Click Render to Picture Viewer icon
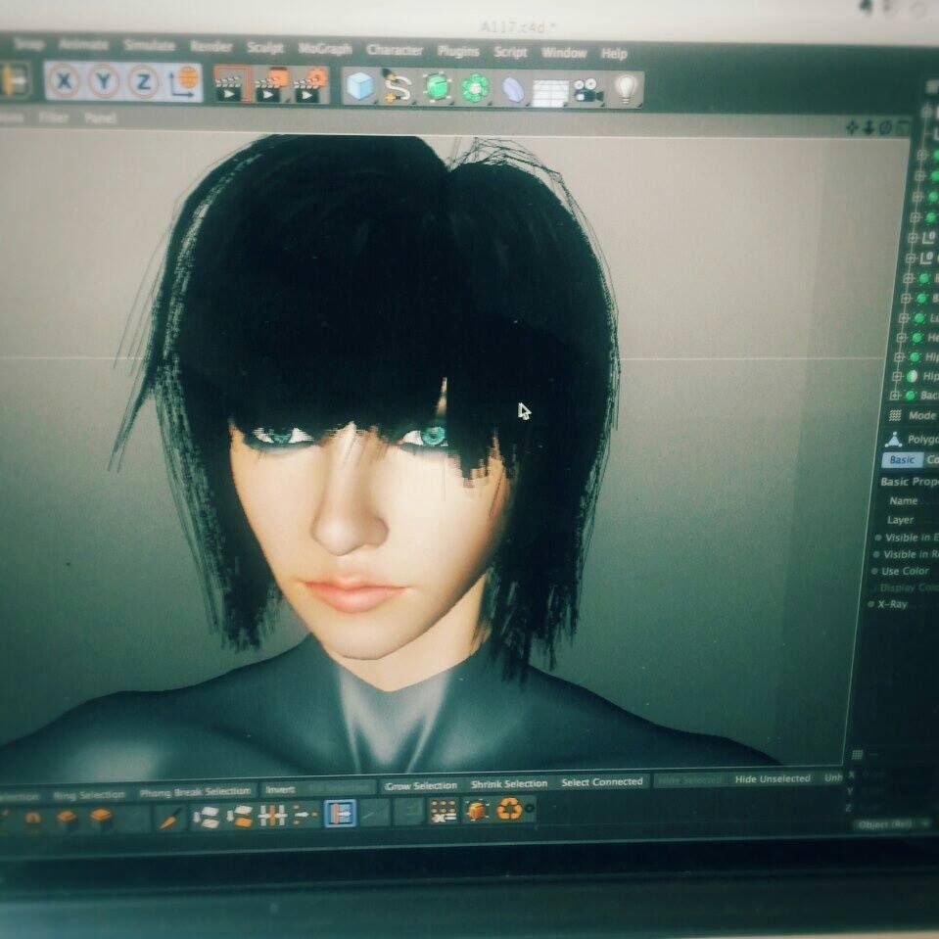 pos(271,86)
